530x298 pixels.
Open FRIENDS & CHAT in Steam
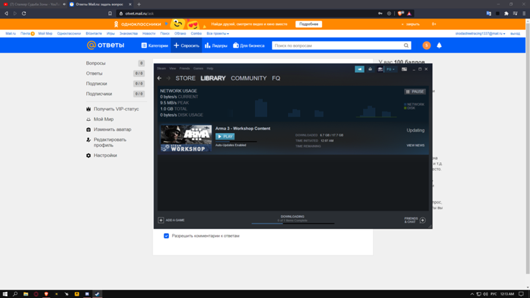pyautogui.click(x=415, y=221)
